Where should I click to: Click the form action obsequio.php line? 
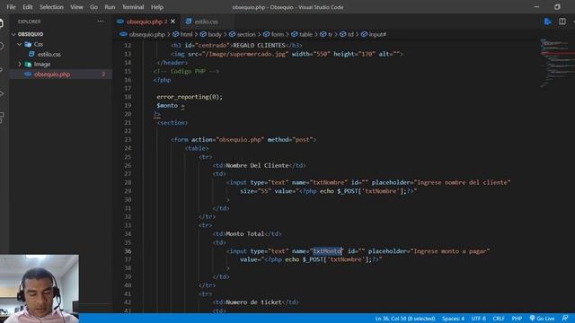coord(243,140)
